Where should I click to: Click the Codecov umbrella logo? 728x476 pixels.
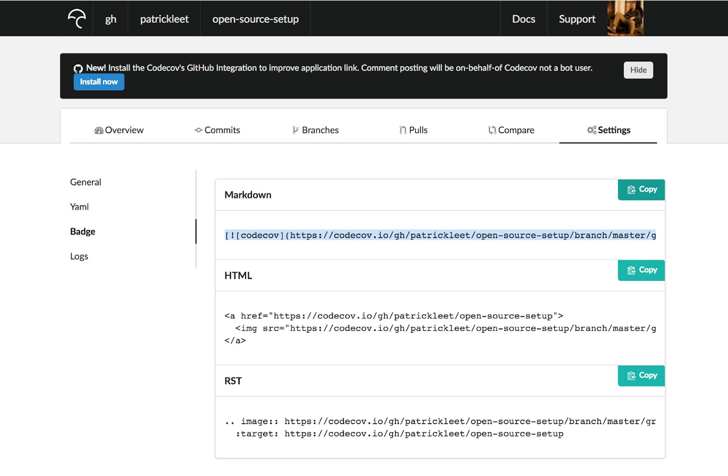(x=77, y=18)
